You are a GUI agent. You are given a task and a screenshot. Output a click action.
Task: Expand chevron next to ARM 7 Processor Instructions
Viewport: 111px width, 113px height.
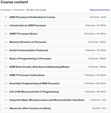(6, 75)
